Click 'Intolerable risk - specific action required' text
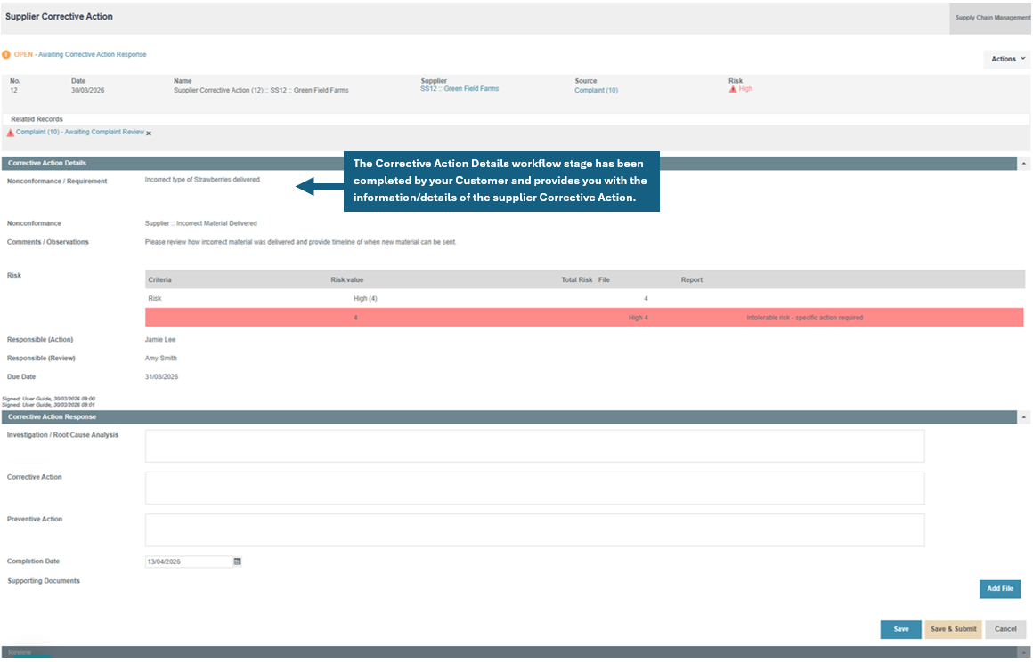This screenshot has height=662, width=1033. [804, 318]
